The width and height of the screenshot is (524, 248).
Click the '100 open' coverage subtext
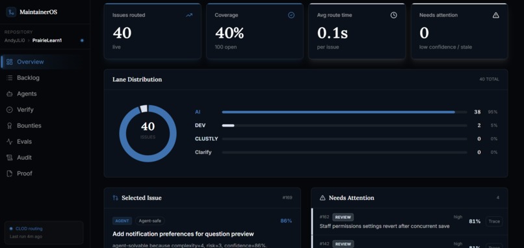coord(226,47)
